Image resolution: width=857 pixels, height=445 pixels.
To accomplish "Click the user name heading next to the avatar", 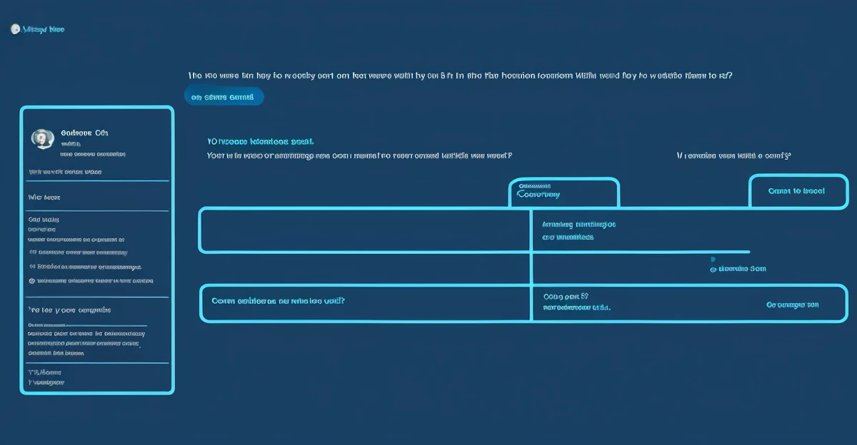I will click(84, 133).
